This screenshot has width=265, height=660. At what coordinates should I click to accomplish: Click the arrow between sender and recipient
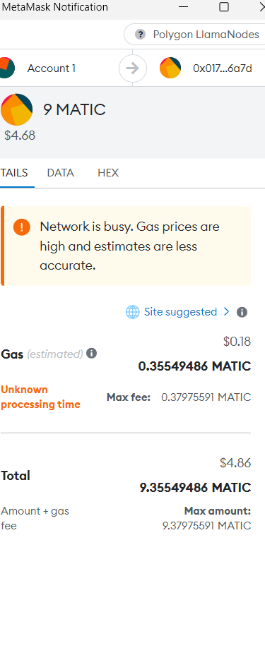coord(133,68)
